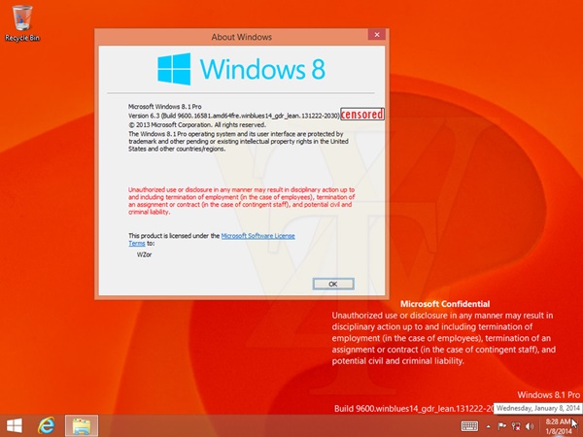Launch Internet Explorer from the taskbar
This screenshot has width=583, height=437.
click(x=47, y=426)
